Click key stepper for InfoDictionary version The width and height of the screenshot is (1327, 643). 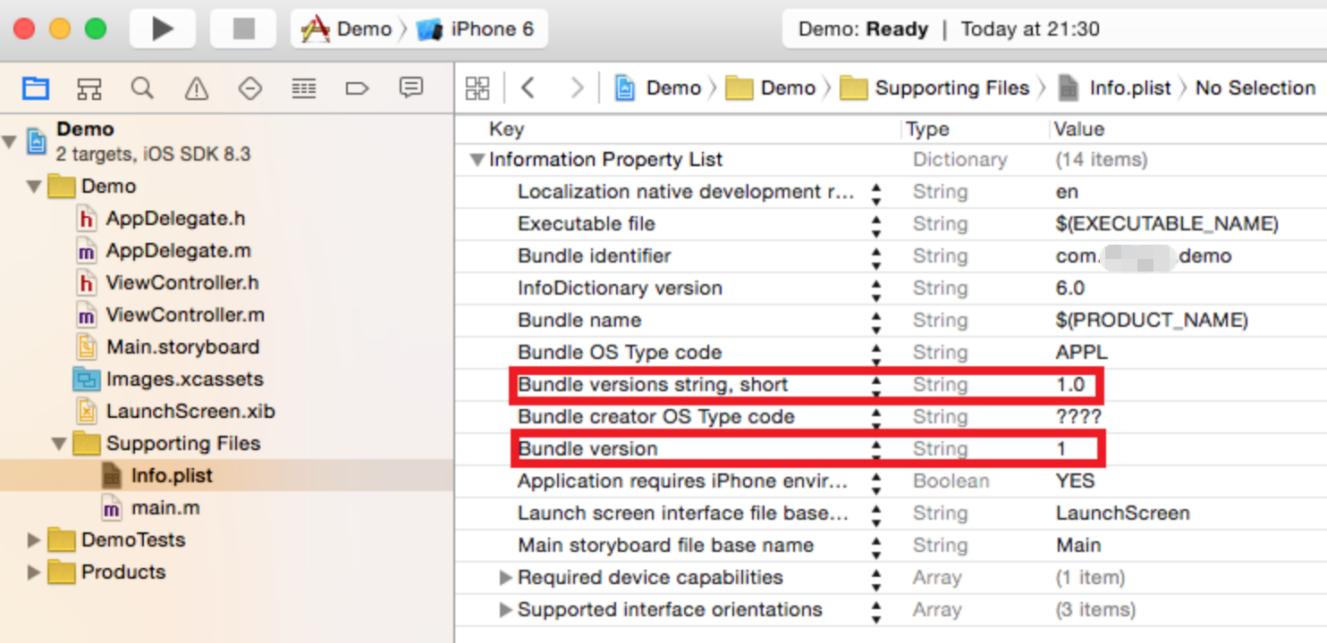click(876, 288)
